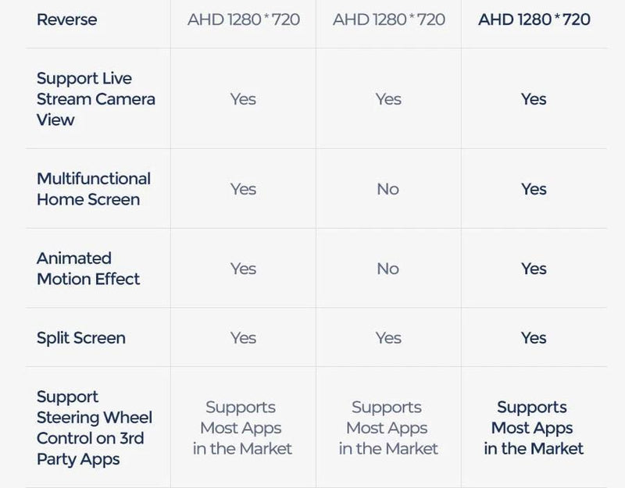Select middle-column "Yes" in Split Screen row
The image size is (625, 488).
(x=387, y=338)
